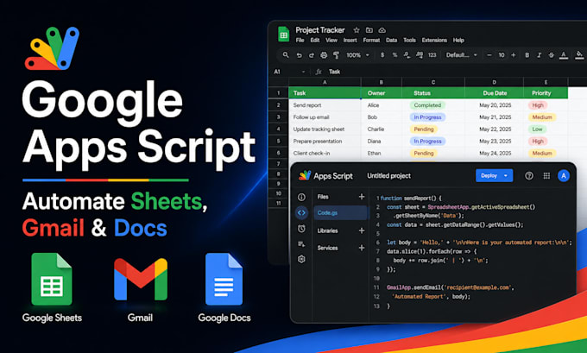Viewport: 587px width, 353px height.
Task: Select the paint format tool
Action: pos(336,55)
